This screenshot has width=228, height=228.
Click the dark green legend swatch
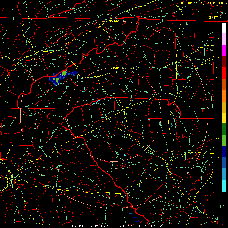point(224,129)
